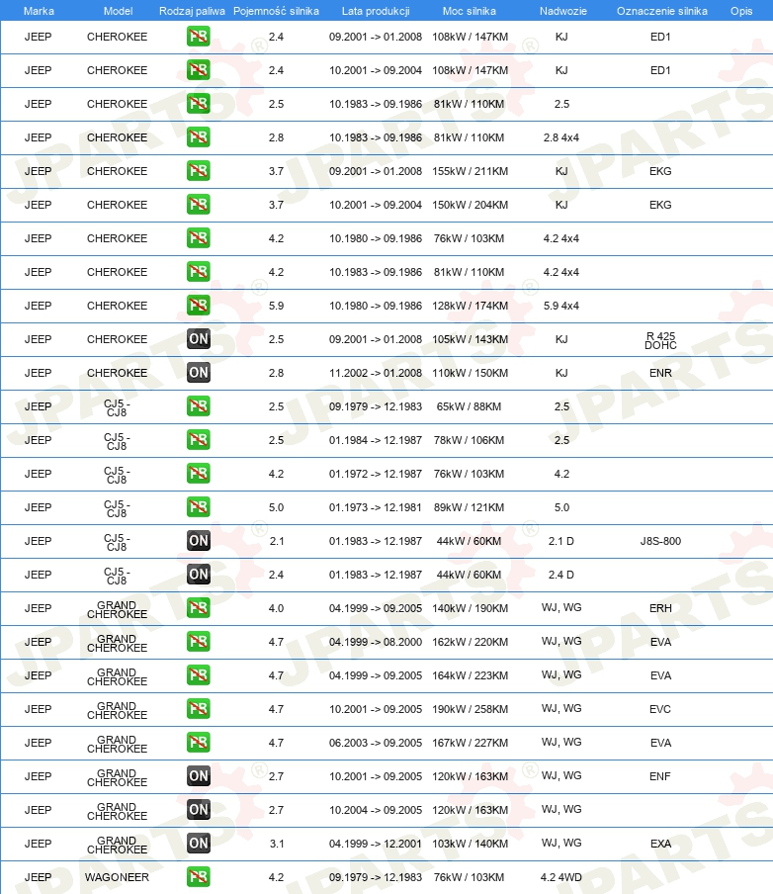Click the 01.1972 -> 12.1987 date cell
Image resolution: width=773 pixels, height=894 pixels.
pos(376,474)
